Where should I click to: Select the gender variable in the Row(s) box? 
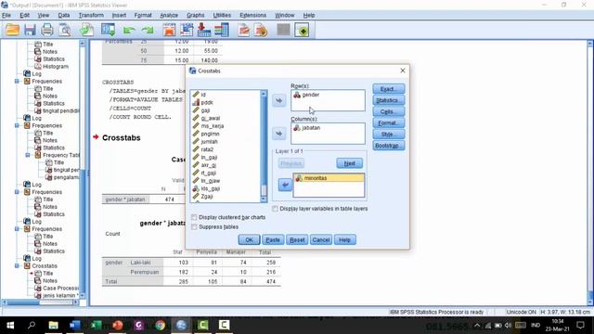point(311,95)
